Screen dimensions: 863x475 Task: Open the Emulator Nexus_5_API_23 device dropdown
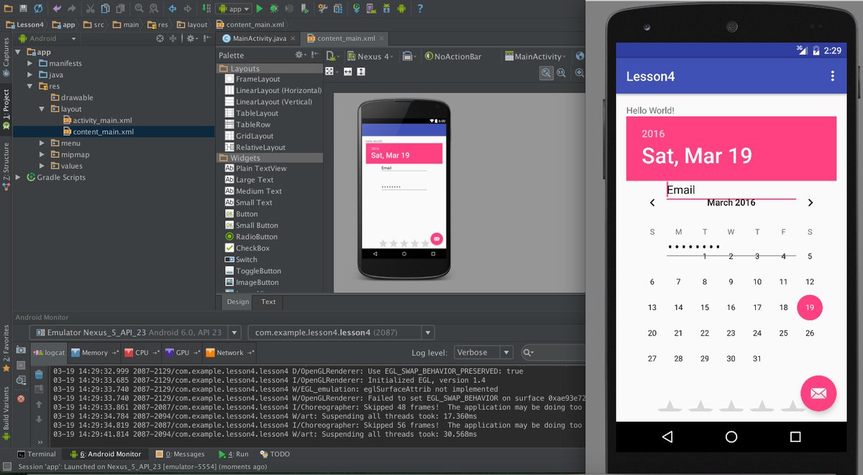(x=137, y=332)
